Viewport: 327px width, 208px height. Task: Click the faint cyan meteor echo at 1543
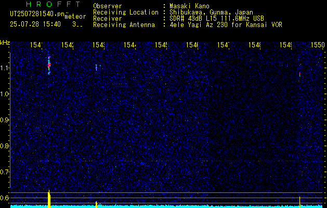click(96, 68)
